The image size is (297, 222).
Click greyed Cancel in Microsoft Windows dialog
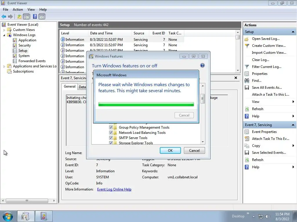tap(184, 115)
